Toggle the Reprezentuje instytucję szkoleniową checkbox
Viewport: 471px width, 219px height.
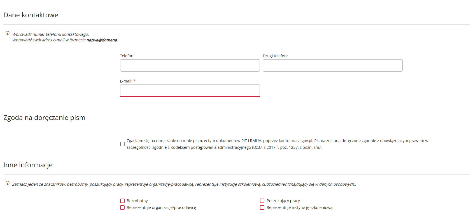point(262,208)
